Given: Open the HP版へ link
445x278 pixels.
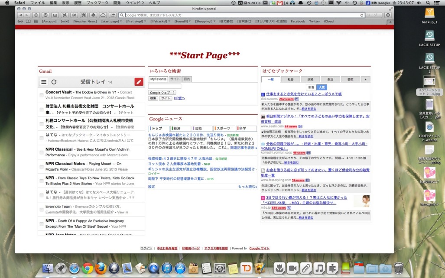Looking at the screenshot, I should [179, 98].
